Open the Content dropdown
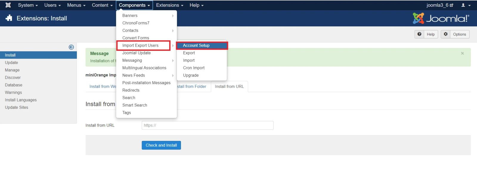The height and width of the screenshot is (176, 477). coord(102,5)
